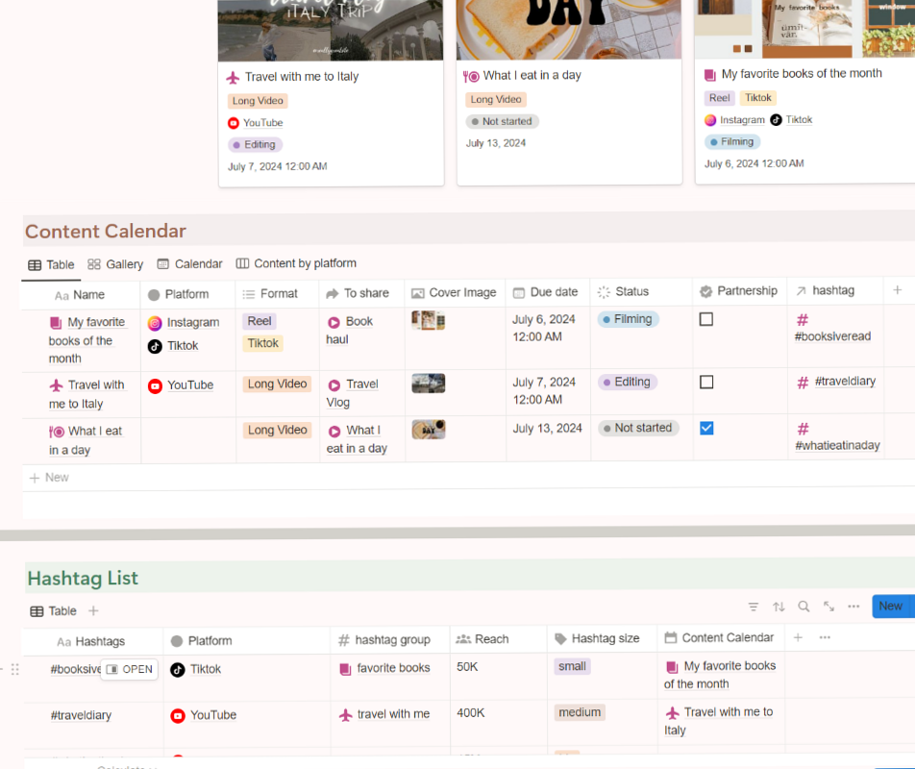Add a new property with the + in Content Calendar header
The image size is (915, 769).
(x=898, y=291)
